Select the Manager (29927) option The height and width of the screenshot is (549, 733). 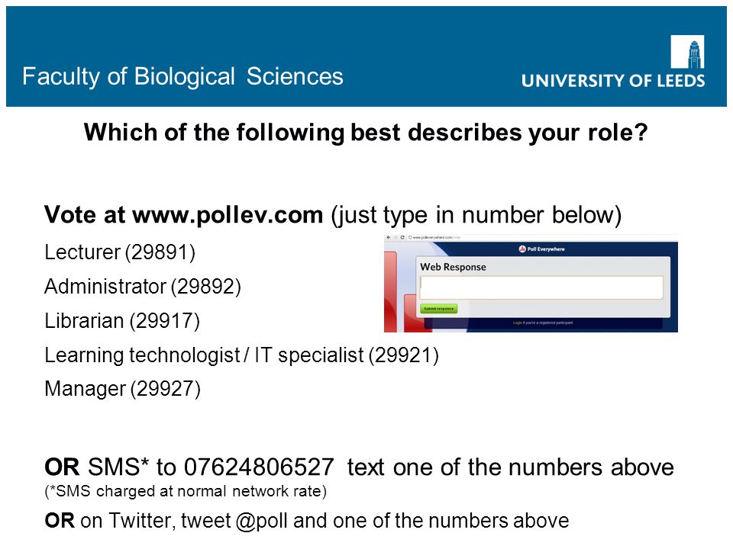pos(122,389)
